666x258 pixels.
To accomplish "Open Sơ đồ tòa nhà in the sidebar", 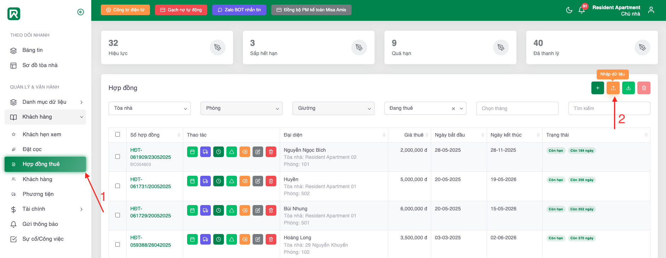I will tap(45, 65).
